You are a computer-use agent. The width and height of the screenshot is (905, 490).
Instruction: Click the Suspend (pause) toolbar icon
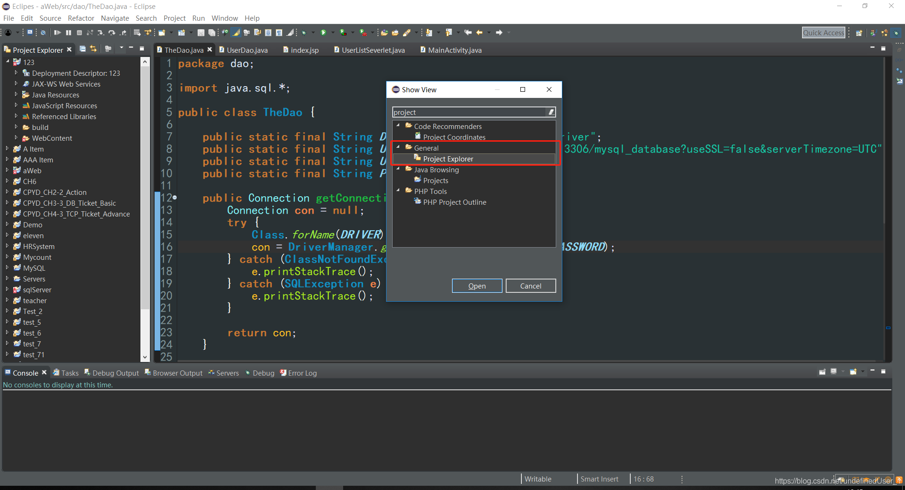68,32
